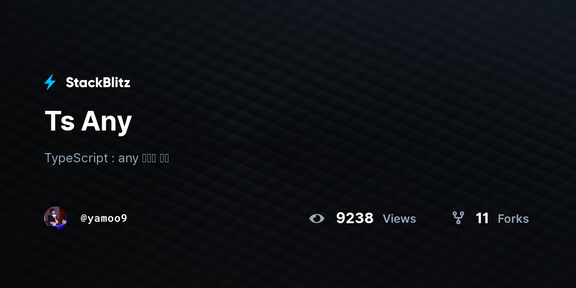Open the @yamoo9 username link
Screen dimensions: 576x288
[x=104, y=218]
